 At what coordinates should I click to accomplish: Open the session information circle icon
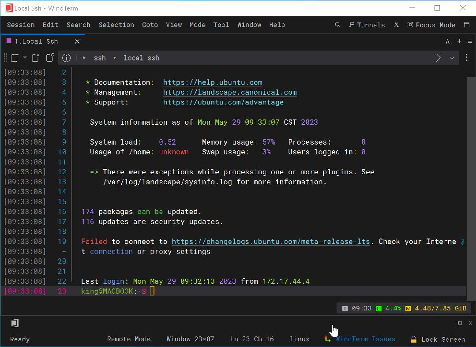tap(66, 57)
